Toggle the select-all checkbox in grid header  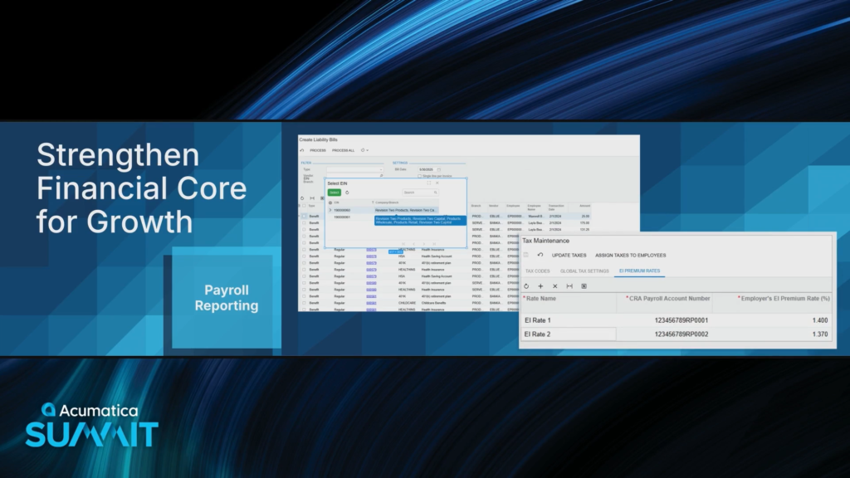click(304, 205)
